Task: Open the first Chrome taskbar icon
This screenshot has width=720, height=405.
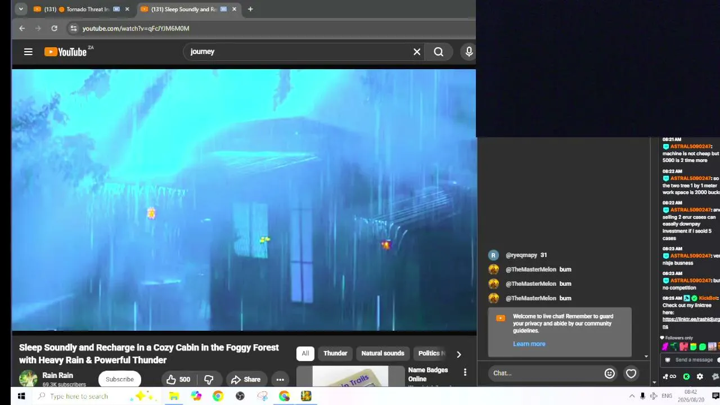Action: [218, 396]
